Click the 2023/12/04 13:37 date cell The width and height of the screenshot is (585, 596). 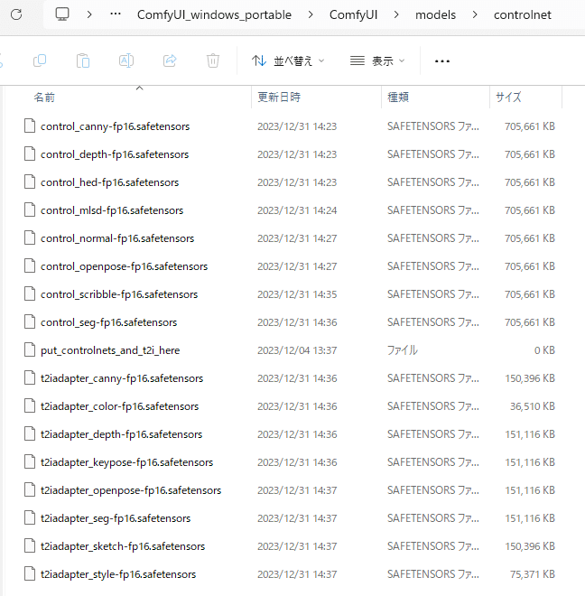click(x=297, y=350)
